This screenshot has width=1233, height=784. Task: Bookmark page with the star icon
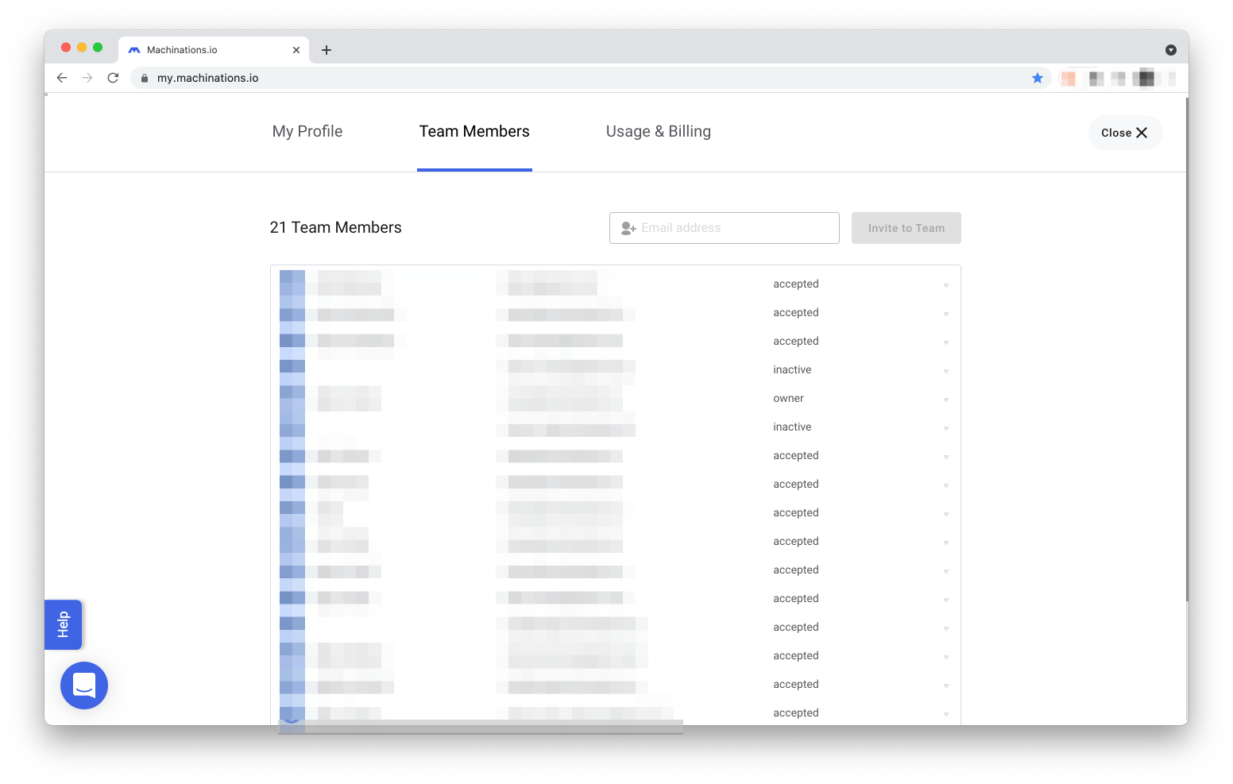1037,78
